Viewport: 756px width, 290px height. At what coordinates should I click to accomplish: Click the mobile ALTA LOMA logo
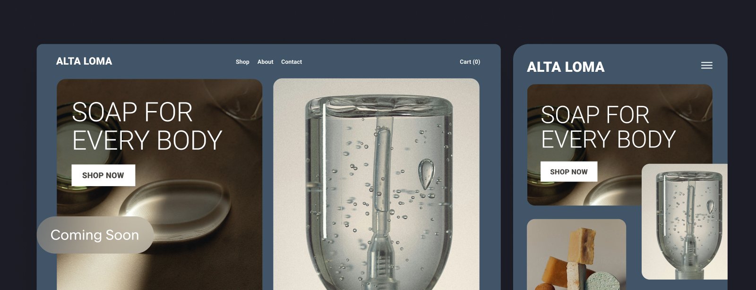[x=566, y=67]
